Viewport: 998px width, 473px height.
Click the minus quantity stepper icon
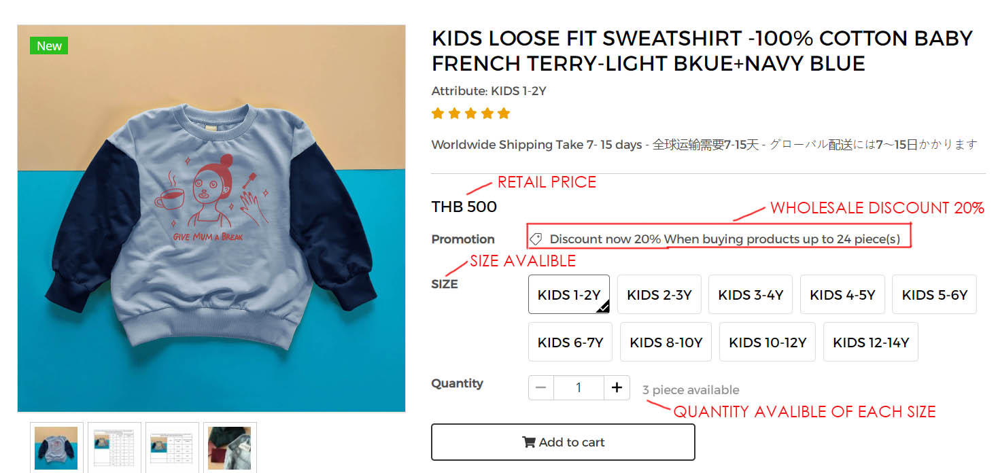pos(541,387)
